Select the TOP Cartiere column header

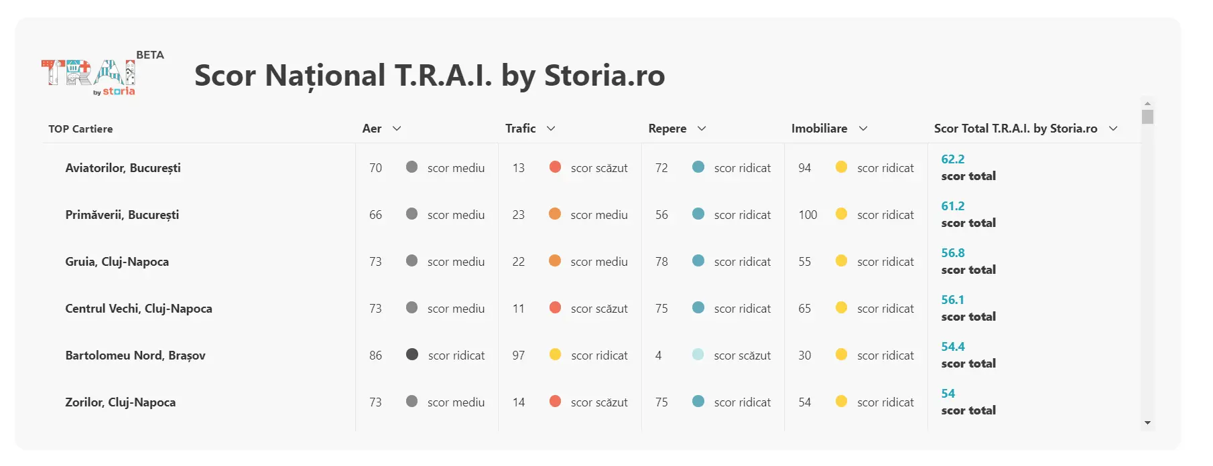tap(80, 129)
